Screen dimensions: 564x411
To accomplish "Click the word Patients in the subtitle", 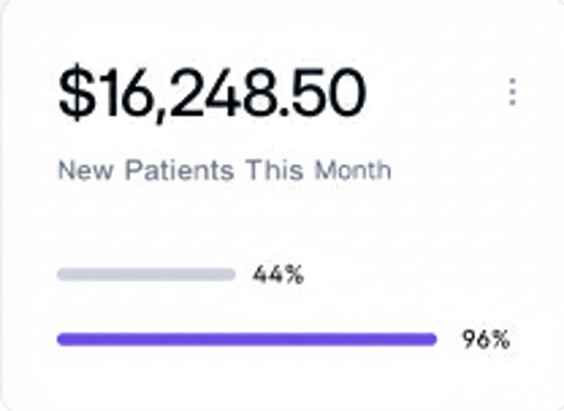I will coord(179,170).
